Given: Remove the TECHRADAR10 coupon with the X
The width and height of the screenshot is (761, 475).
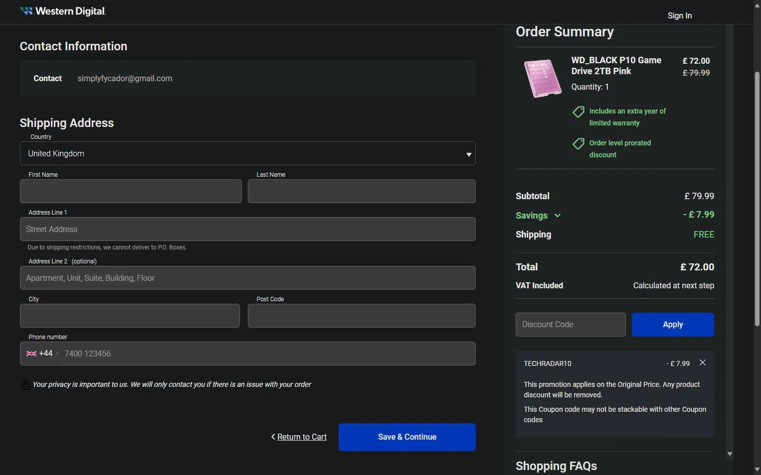Looking at the screenshot, I should (x=703, y=362).
